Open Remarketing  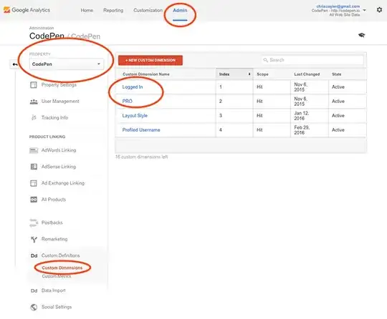(54, 239)
